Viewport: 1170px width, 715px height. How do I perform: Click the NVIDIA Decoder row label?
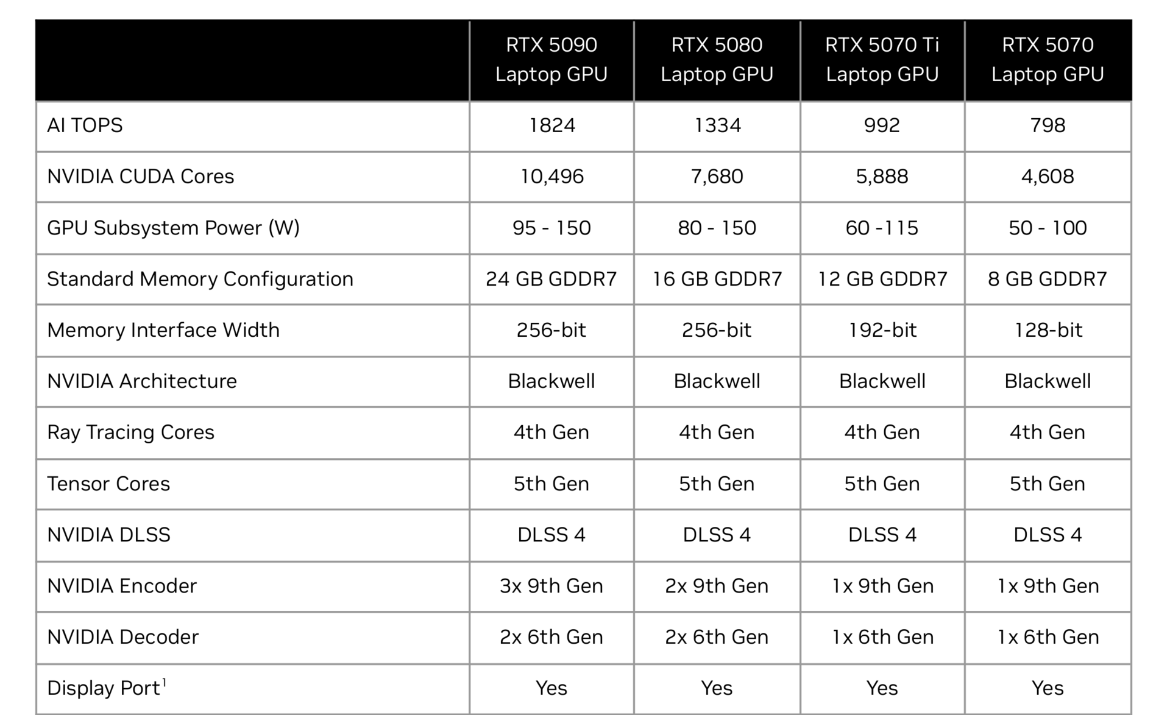122,637
